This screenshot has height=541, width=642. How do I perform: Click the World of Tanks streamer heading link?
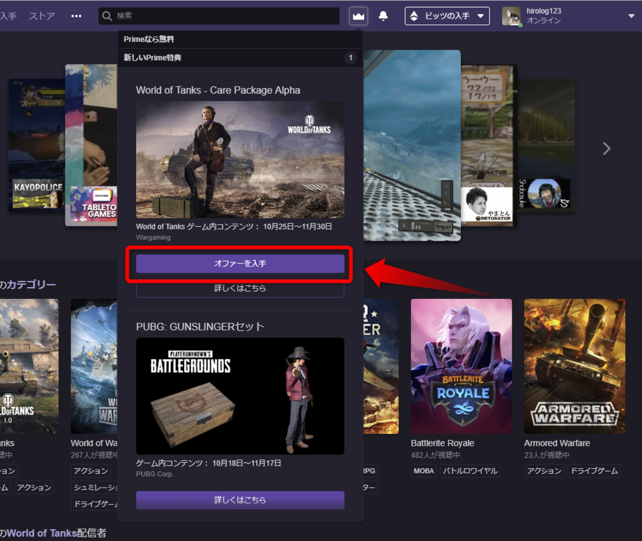pos(42,533)
